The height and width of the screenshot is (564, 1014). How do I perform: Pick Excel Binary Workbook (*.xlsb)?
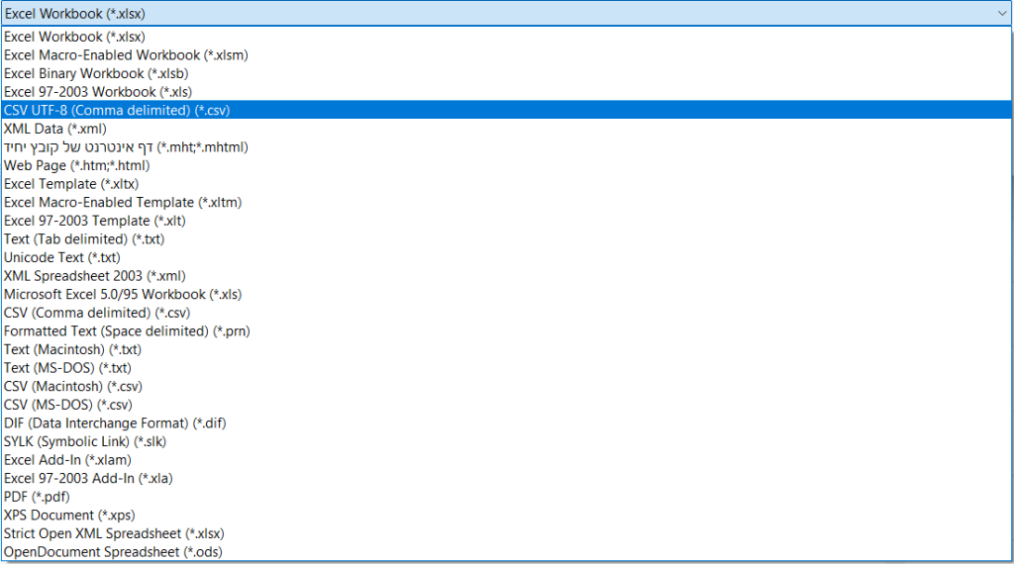coord(96,73)
